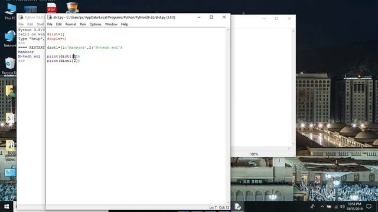
Task: Minimize the background window behind the editor
Action: [264, 18]
